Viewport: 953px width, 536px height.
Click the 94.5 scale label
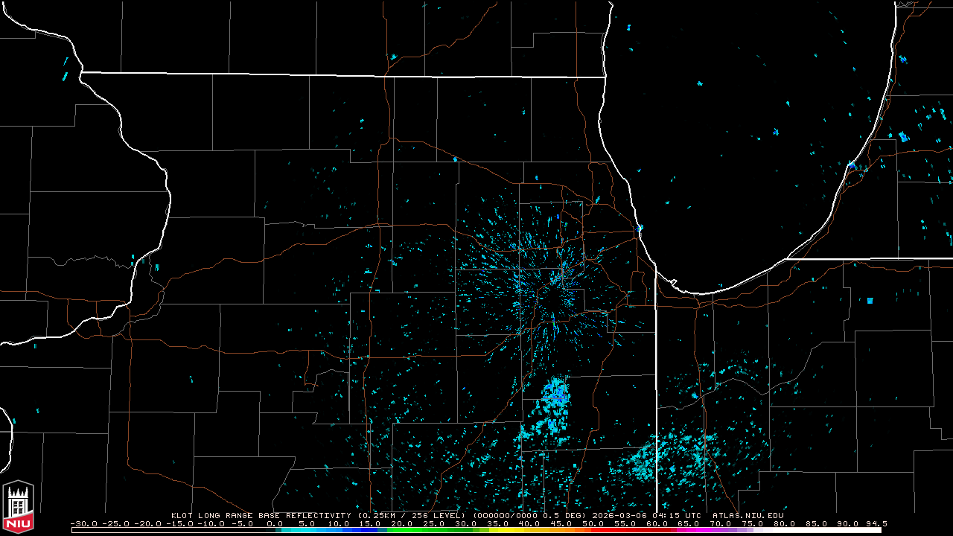pos(875,523)
